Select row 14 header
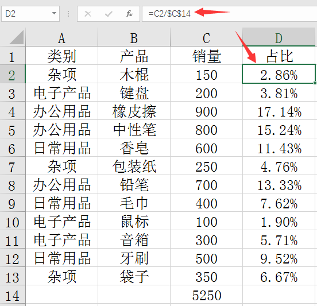 coord(13,295)
